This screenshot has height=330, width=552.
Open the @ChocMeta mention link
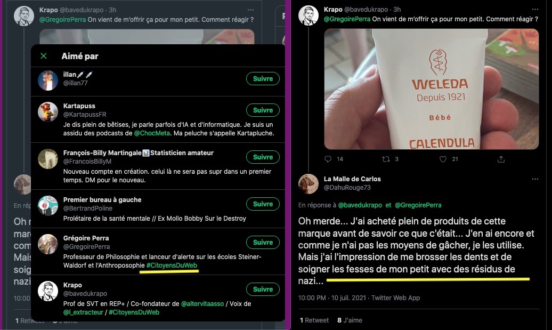point(152,133)
